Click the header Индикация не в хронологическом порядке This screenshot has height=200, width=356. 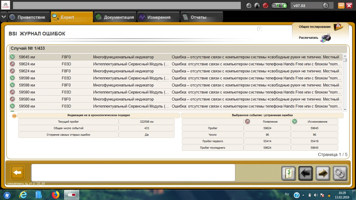(x=99, y=115)
